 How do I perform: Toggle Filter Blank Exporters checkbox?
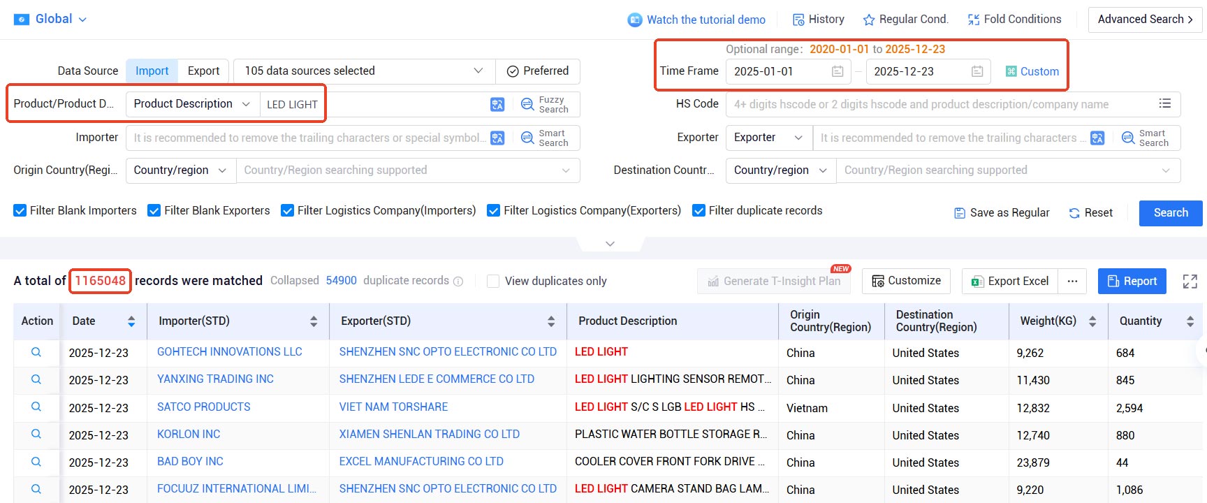point(154,211)
